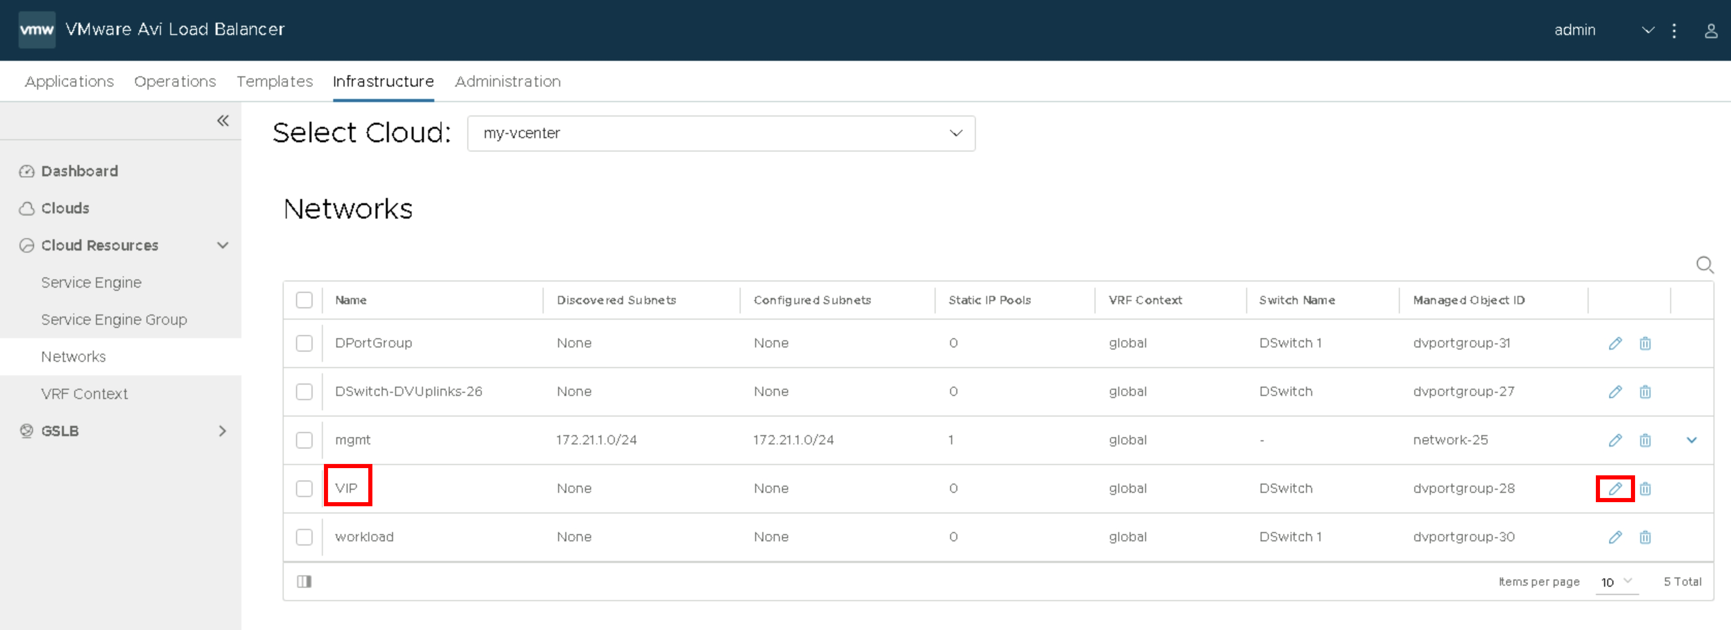Viewport: 1731px width, 630px height.
Task: Click the DSwitch-DVUplinks-26 network name
Action: [409, 392]
